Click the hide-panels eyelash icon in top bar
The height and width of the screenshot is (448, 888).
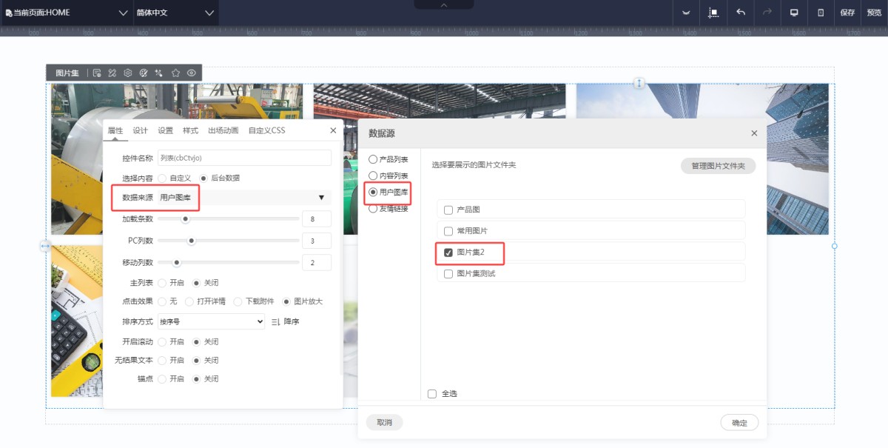(x=686, y=13)
